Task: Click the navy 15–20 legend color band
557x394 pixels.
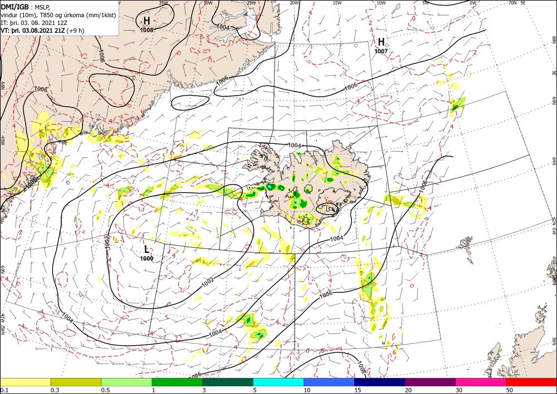Action: coord(380,382)
